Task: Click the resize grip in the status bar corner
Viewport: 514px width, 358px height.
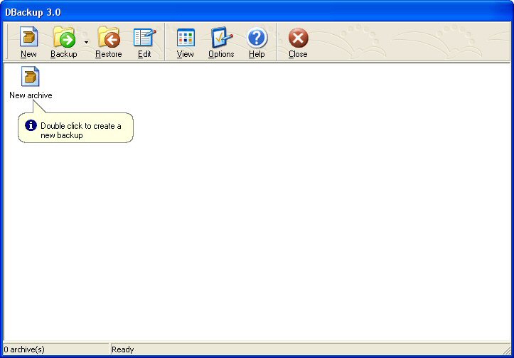Action: [x=506, y=349]
